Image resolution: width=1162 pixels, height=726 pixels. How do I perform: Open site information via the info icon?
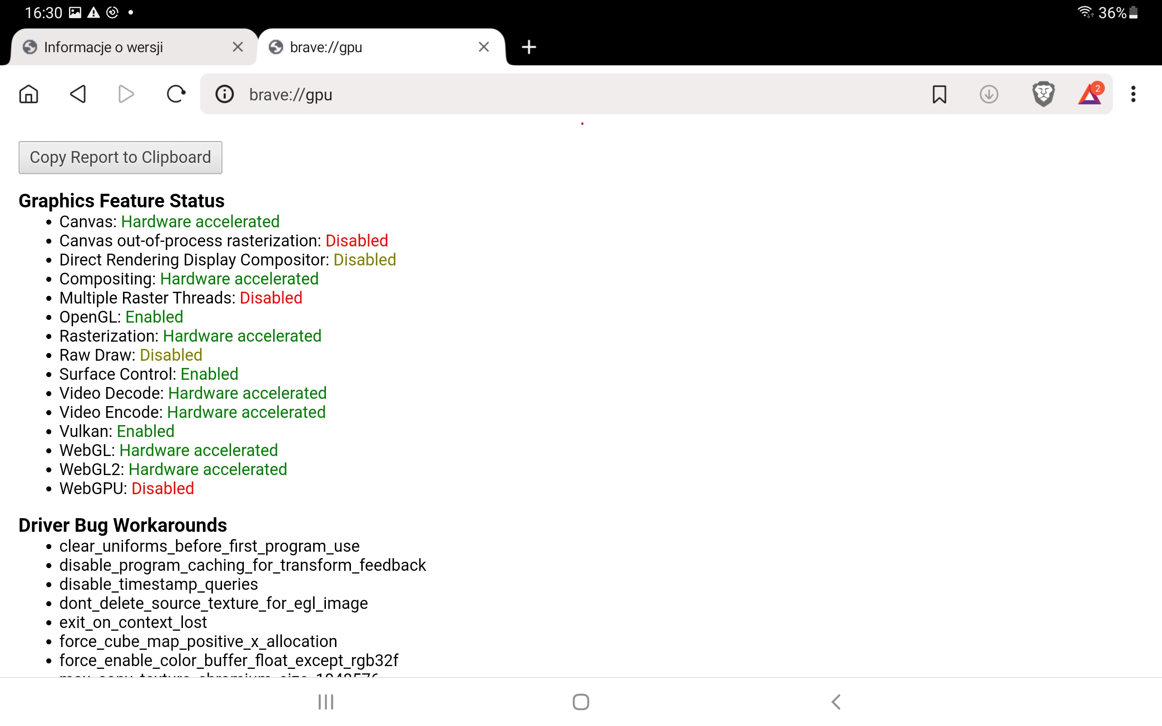click(225, 94)
